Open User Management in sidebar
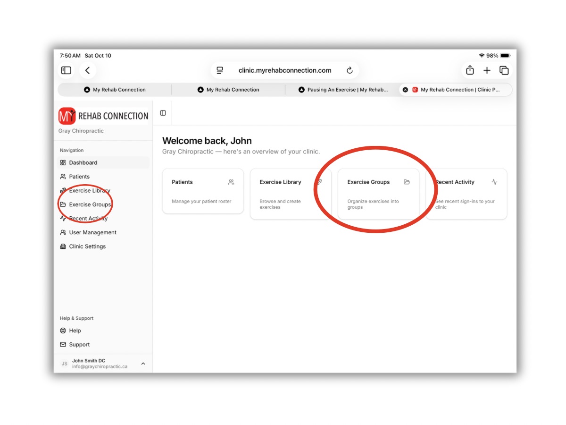The image size is (566, 425). (103, 232)
